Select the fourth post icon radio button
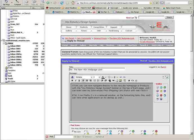This screenshot has width=194, height=140. coord(107,131)
